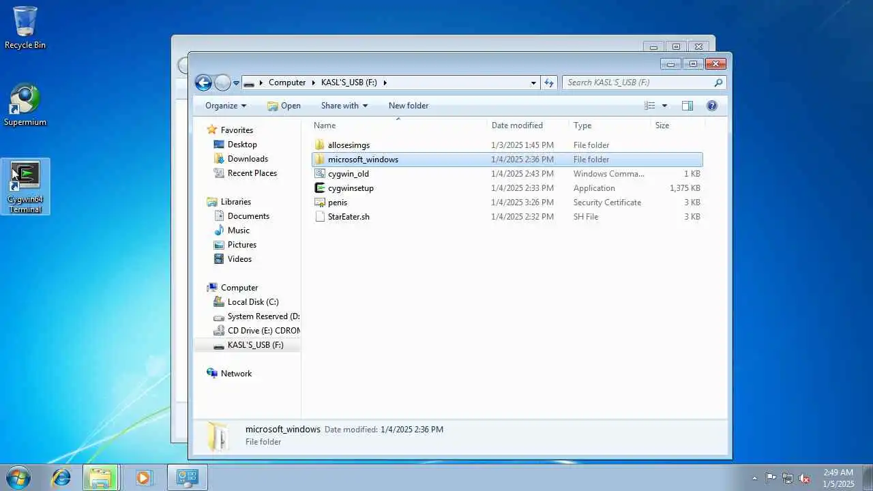Change your view icon button
Screen dimensions: 873x491
650,106
